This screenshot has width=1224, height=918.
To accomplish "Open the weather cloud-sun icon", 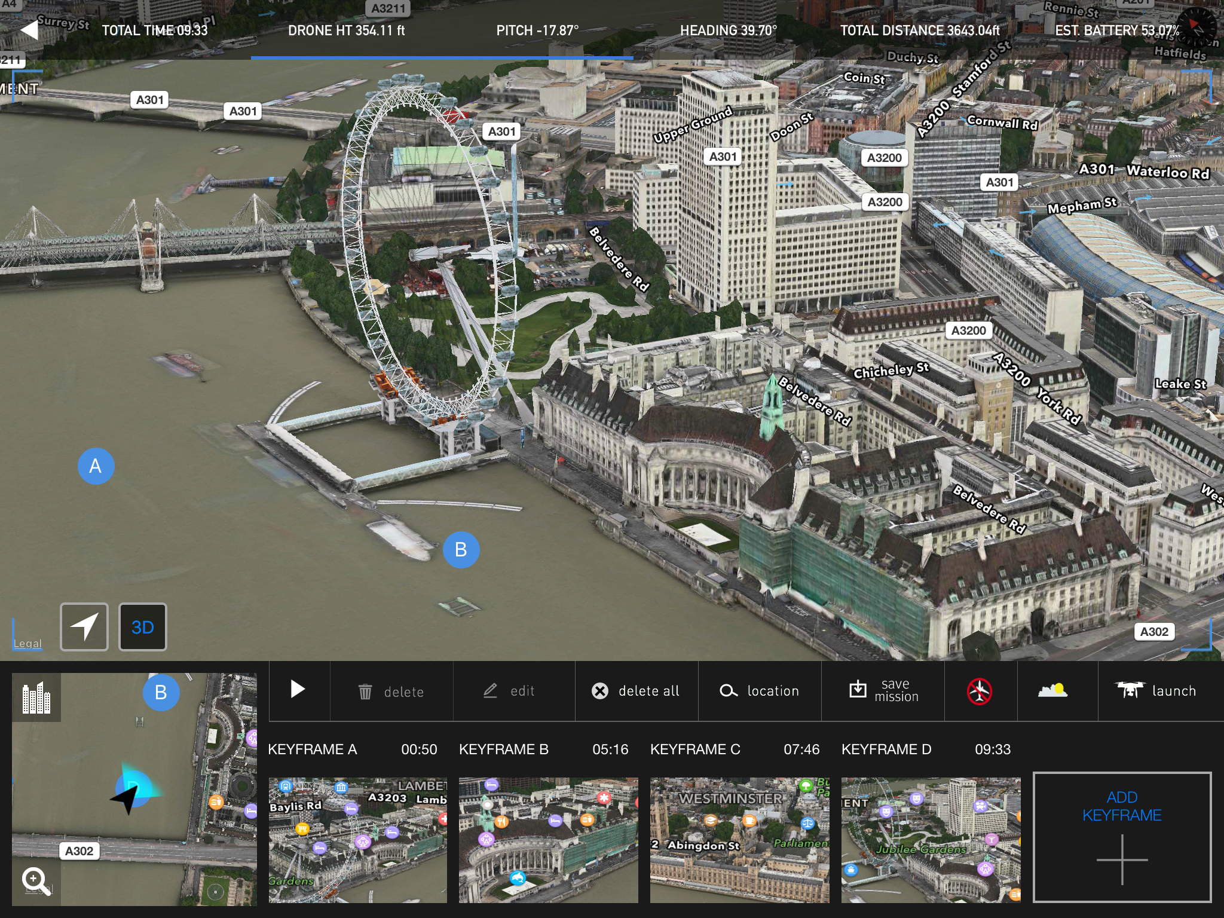I will coord(1053,691).
